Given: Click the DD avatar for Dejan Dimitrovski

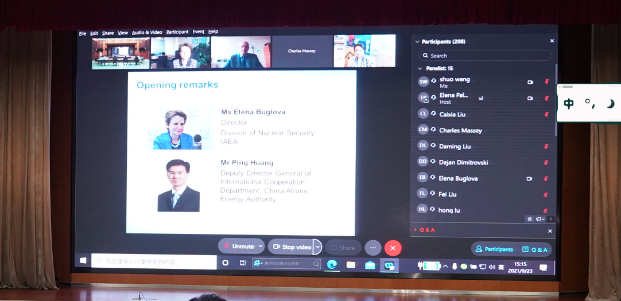Looking at the screenshot, I should (423, 161).
